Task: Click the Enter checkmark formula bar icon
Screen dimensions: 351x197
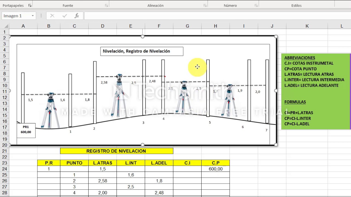Action: pos(64,16)
